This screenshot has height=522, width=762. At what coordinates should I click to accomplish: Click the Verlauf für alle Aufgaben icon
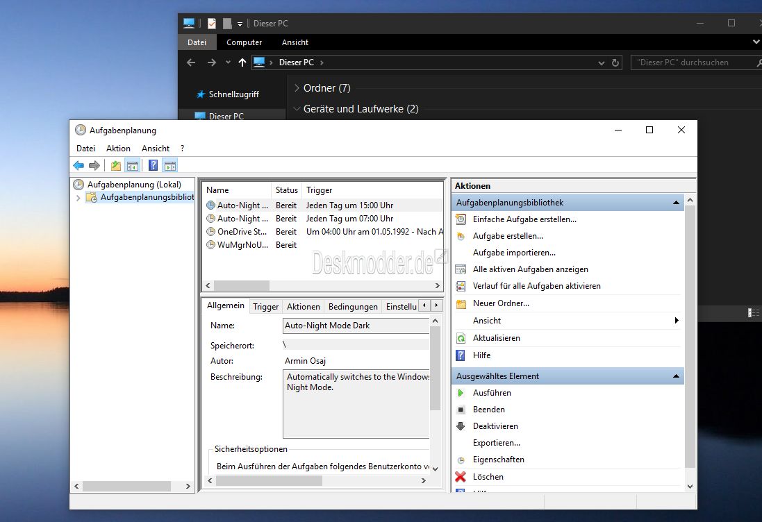(461, 286)
